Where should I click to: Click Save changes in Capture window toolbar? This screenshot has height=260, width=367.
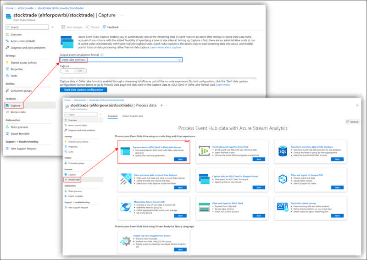point(72,28)
